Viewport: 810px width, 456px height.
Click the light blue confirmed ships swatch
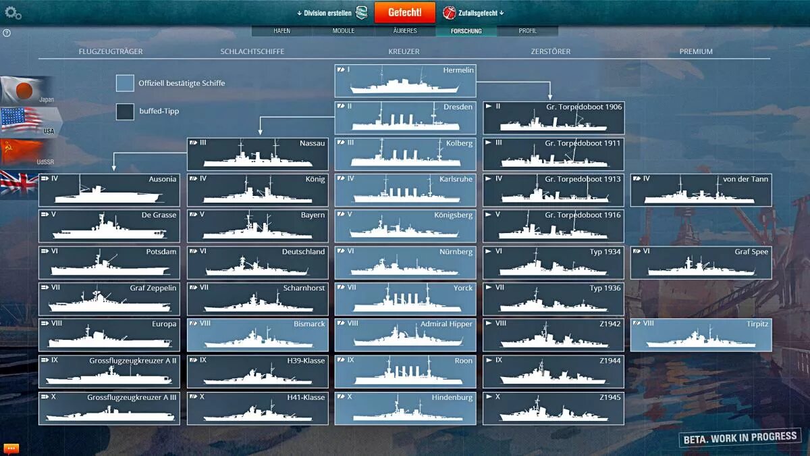pos(125,83)
